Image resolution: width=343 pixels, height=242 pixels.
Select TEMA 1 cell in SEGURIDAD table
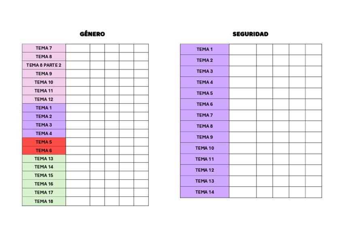(205, 49)
